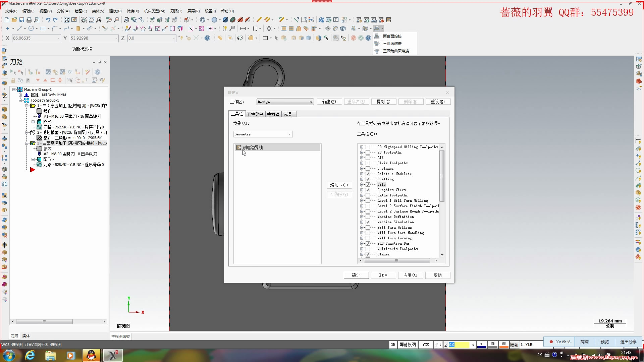Image resolution: width=644 pixels, height=362 pixels.
Task: Click the 确定 button
Action: pos(356,275)
